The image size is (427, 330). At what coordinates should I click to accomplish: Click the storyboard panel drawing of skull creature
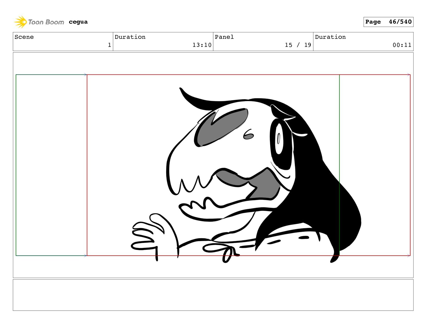pos(213,165)
